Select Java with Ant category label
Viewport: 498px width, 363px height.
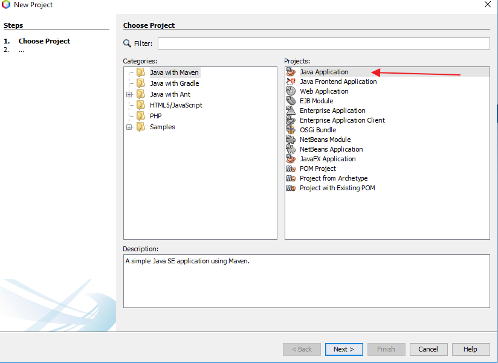coord(170,94)
